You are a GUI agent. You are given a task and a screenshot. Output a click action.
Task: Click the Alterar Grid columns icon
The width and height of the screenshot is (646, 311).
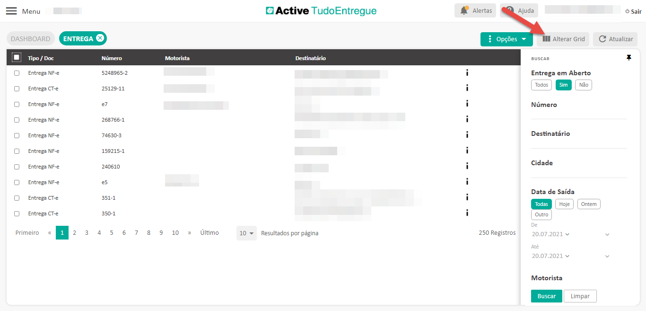pyautogui.click(x=546, y=39)
